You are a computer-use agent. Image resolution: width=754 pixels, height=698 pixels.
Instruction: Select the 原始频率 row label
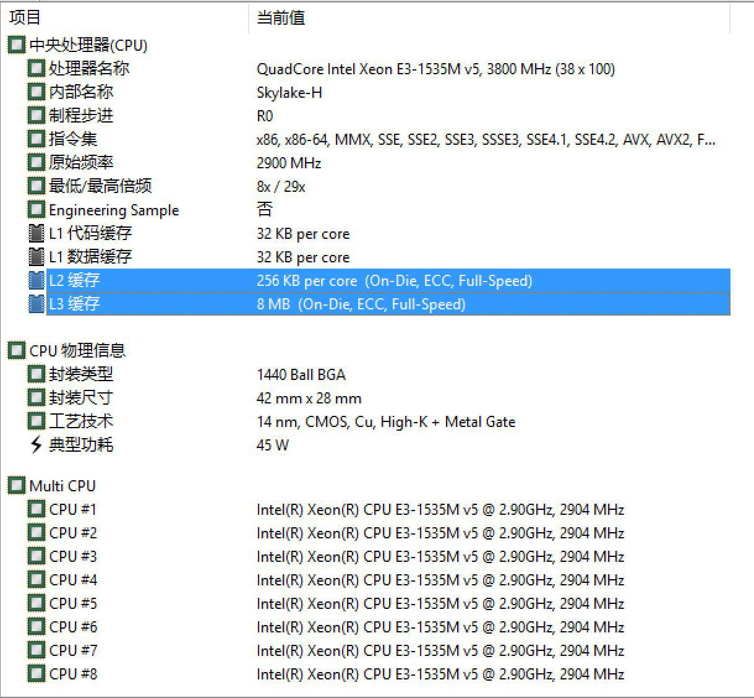tap(81, 162)
